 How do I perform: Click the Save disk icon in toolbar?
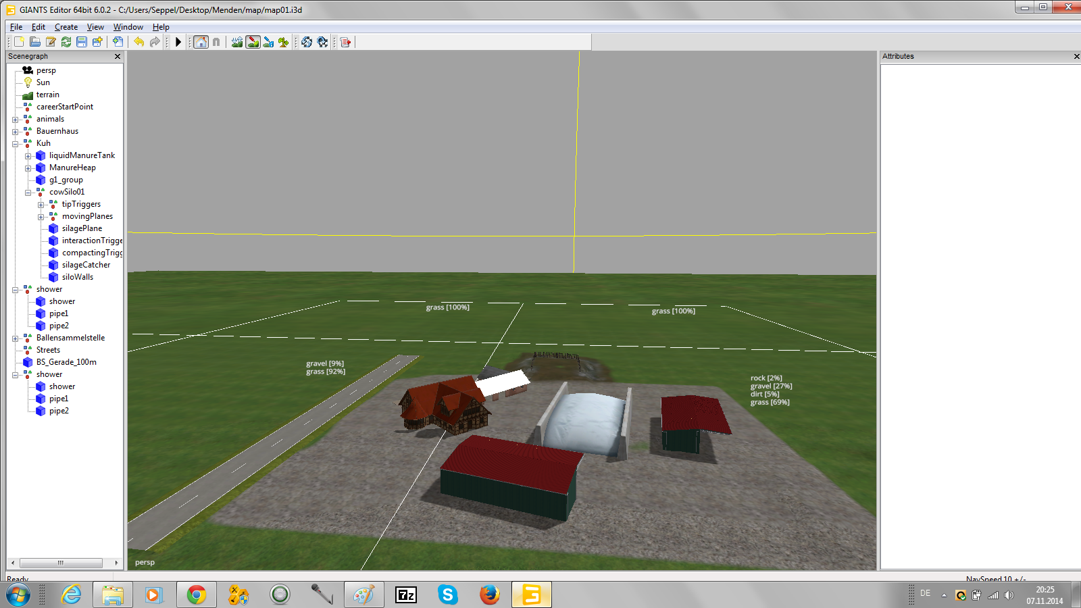click(x=82, y=42)
